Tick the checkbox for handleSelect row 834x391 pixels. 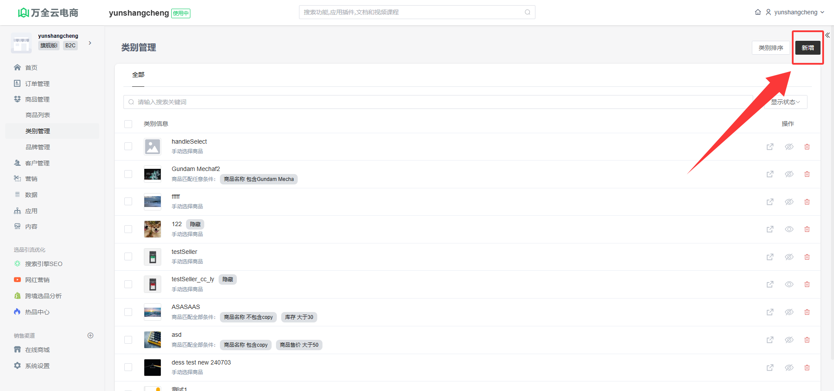click(x=128, y=146)
